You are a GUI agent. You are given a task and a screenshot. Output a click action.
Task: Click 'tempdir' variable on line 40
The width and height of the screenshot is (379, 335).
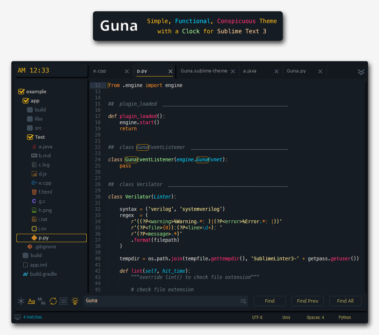130,259
